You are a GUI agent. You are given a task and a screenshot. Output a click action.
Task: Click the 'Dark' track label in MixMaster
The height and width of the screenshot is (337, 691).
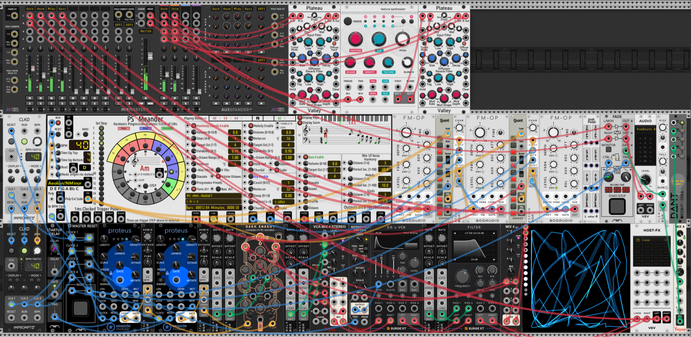tap(30, 9)
